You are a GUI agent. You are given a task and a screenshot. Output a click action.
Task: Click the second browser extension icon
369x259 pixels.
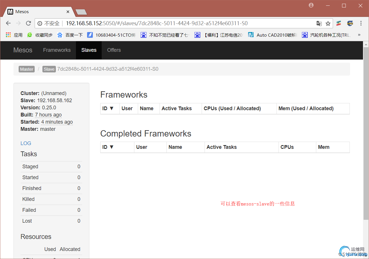tap(350, 23)
